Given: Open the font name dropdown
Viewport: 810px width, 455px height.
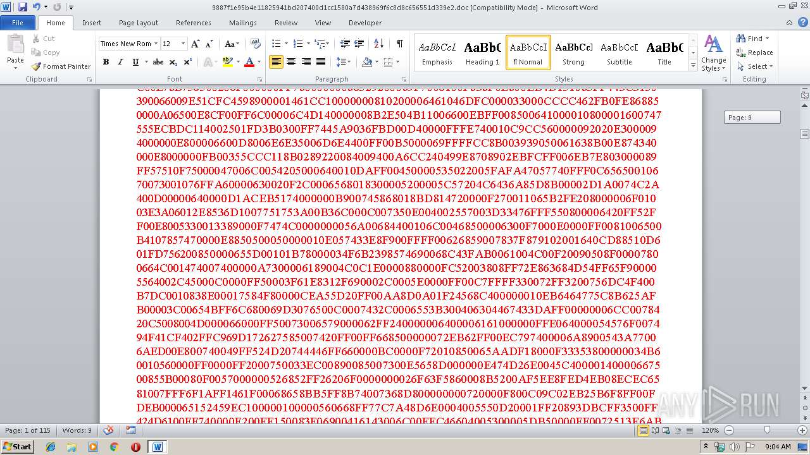Looking at the screenshot, I should 156,44.
